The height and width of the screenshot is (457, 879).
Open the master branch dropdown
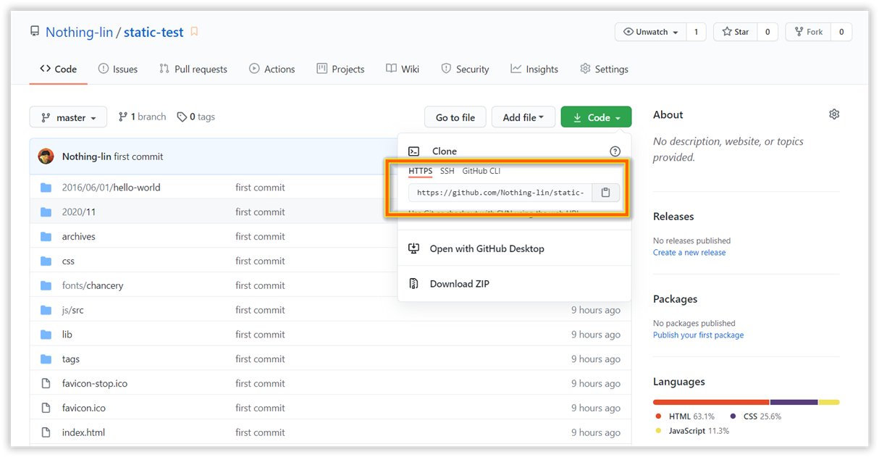pos(68,117)
